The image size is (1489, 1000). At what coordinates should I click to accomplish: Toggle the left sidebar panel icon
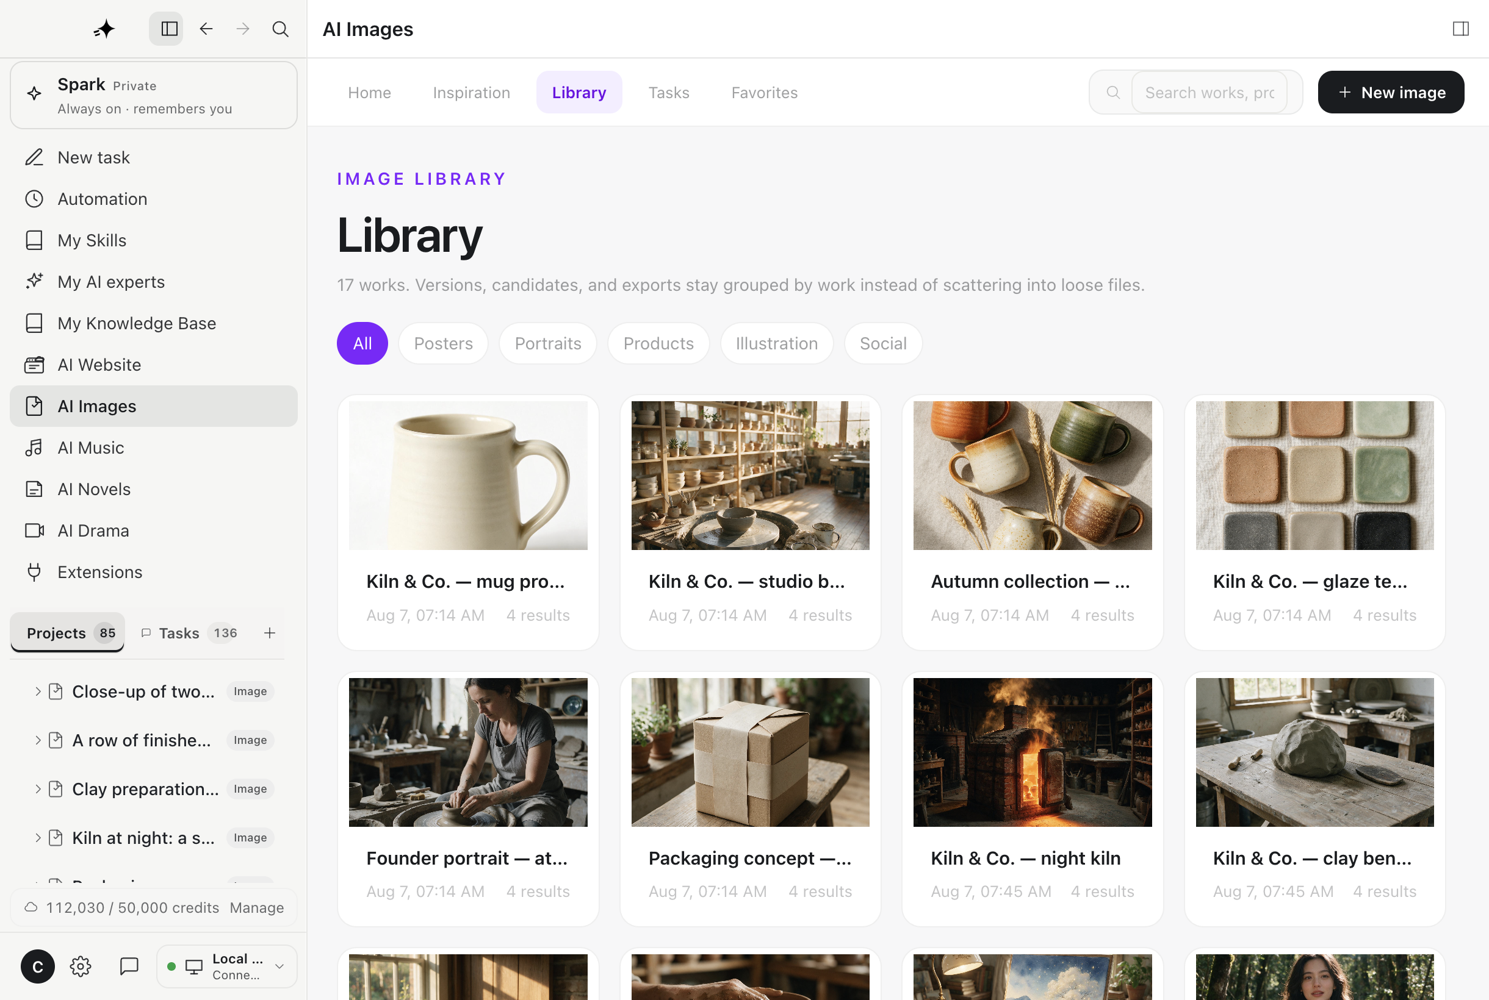click(x=168, y=29)
